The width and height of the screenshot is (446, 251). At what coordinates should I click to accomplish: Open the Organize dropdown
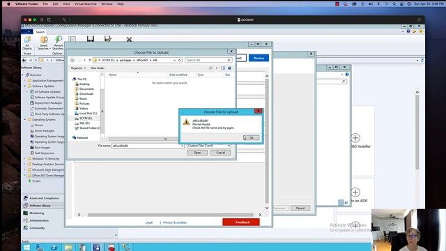pyautogui.click(x=78, y=68)
